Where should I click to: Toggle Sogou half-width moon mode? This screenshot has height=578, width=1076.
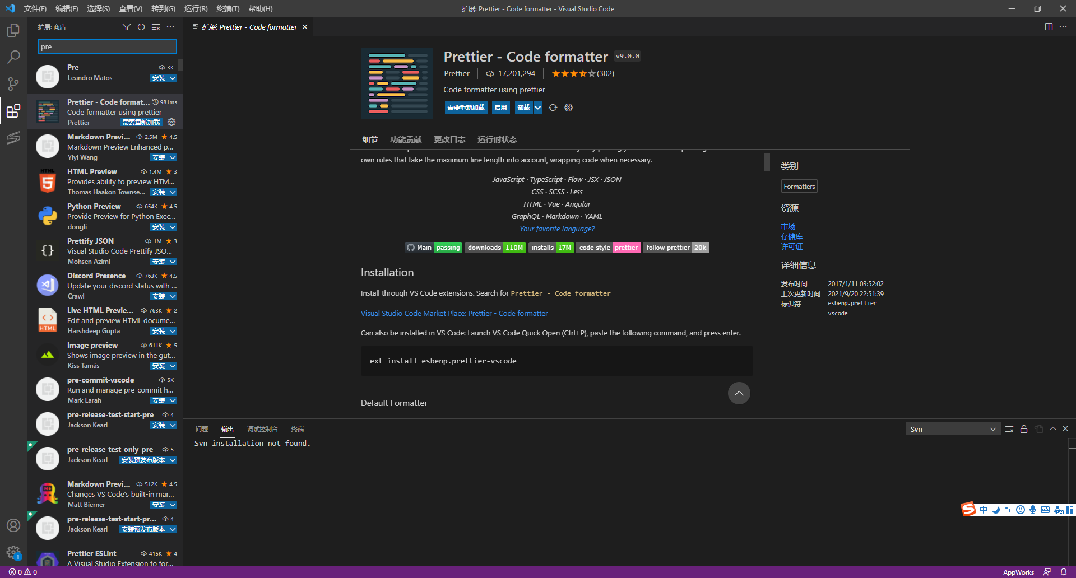(996, 510)
